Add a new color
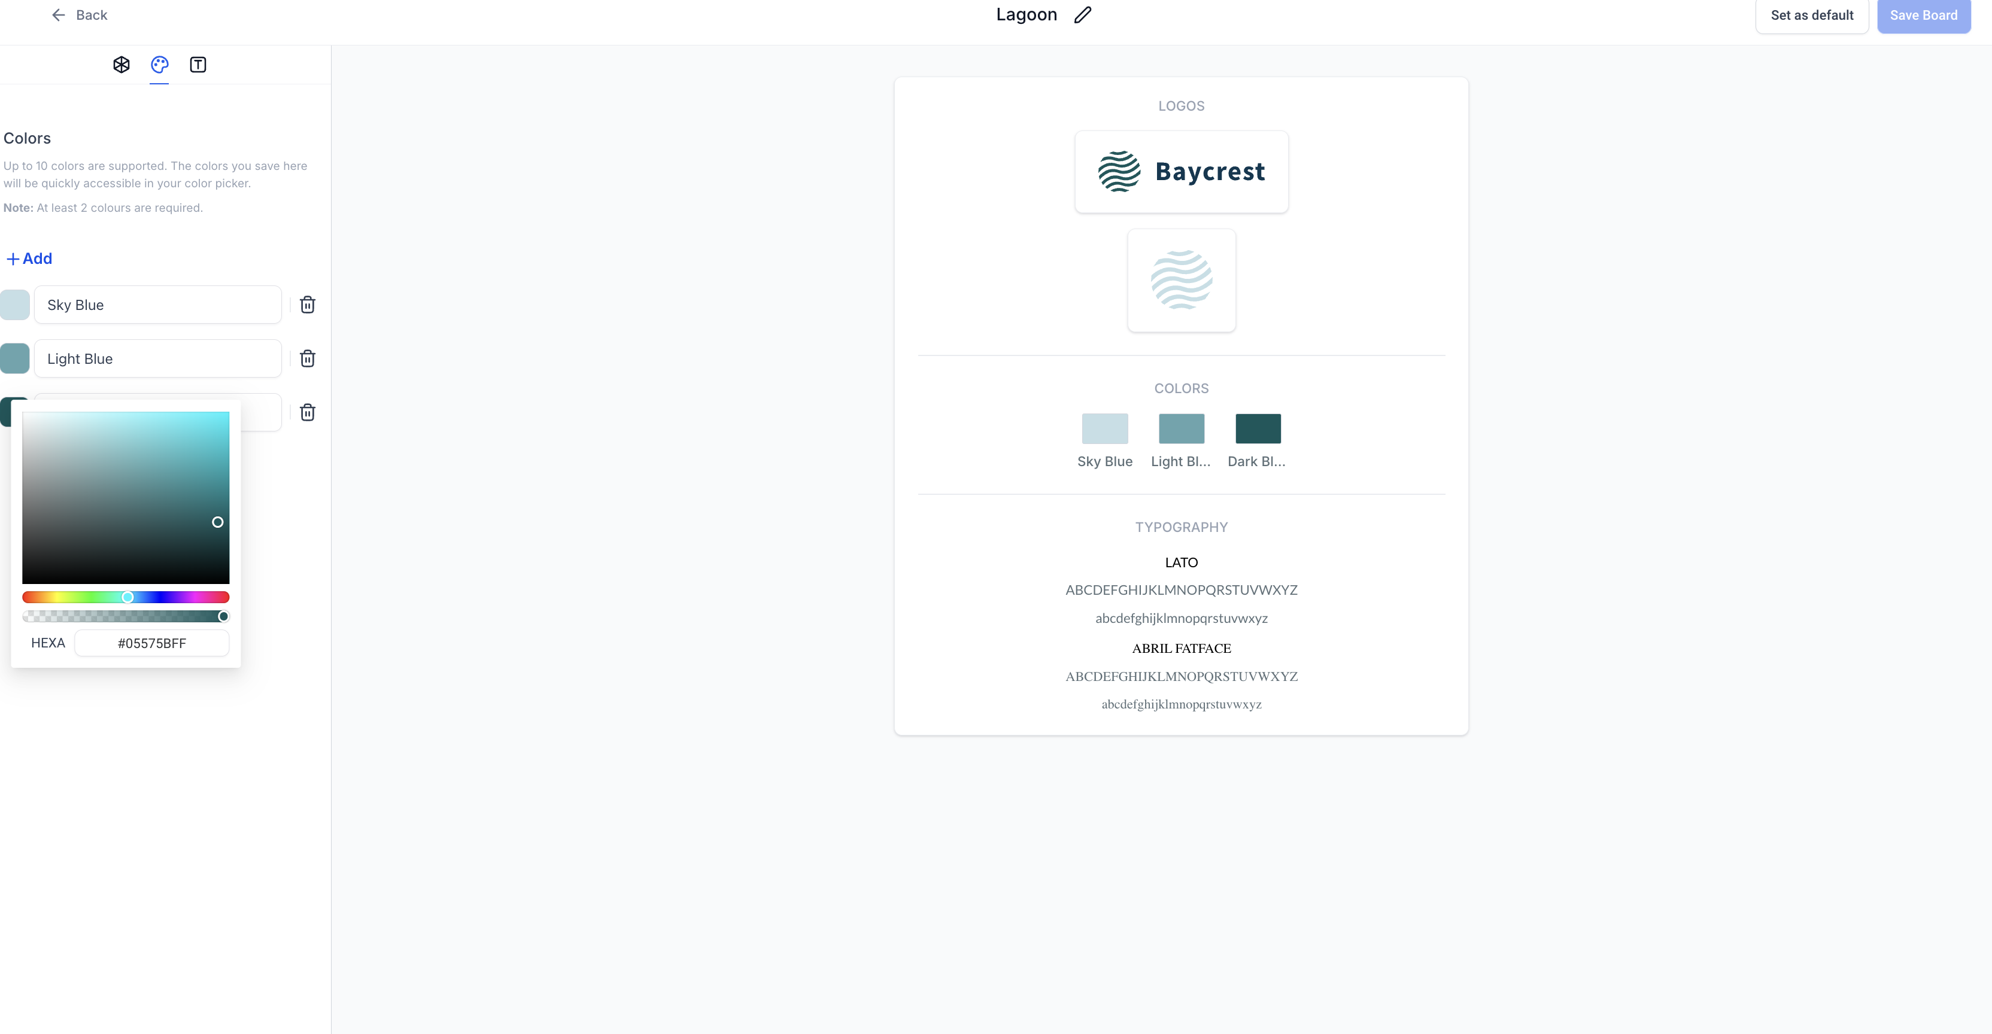1992x1034 pixels. tap(29, 259)
